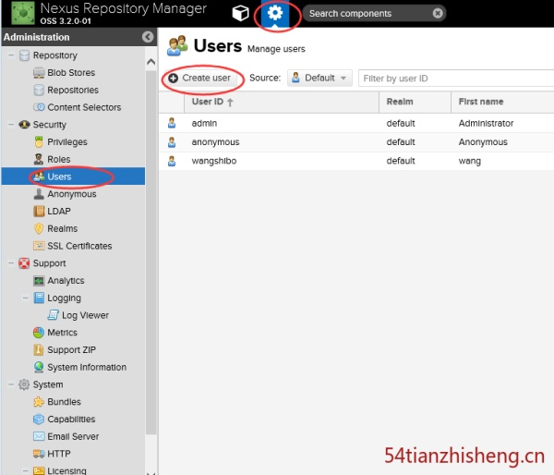This screenshot has width=554, height=475.
Task: Open SSL Certificates page
Action: 79,246
